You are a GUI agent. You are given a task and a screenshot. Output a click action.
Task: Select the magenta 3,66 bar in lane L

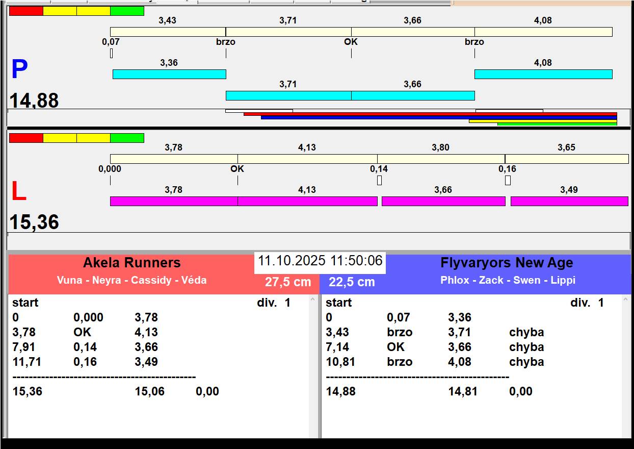coord(443,201)
